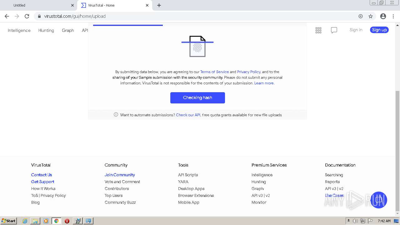Open the Intelligence menu item
The image size is (400, 225).
click(19, 30)
